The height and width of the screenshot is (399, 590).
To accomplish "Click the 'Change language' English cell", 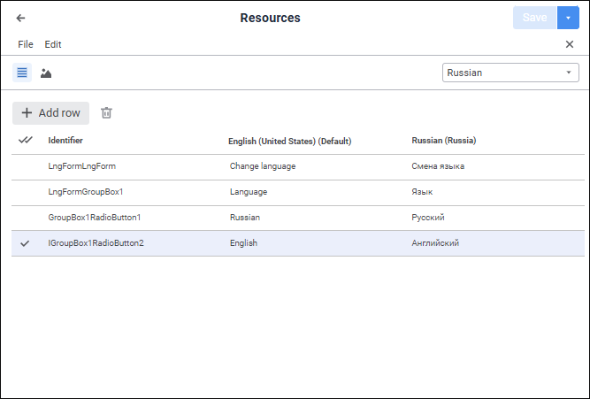I will coord(262,166).
